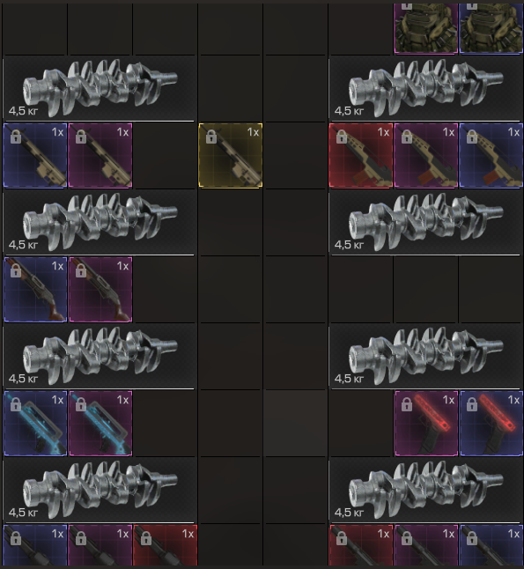The image size is (524, 569).
Task: Select the top-right crankshaft item
Action: pos(425,88)
